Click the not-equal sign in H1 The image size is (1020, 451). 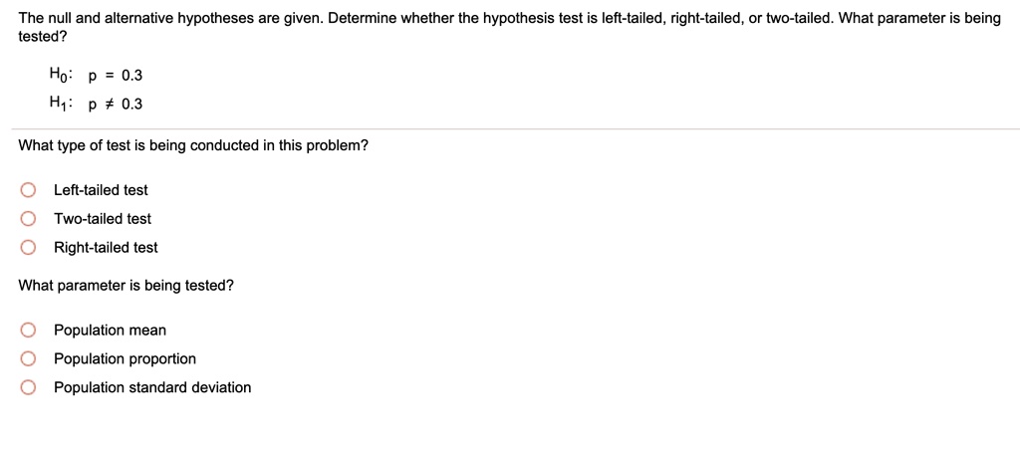point(108,104)
